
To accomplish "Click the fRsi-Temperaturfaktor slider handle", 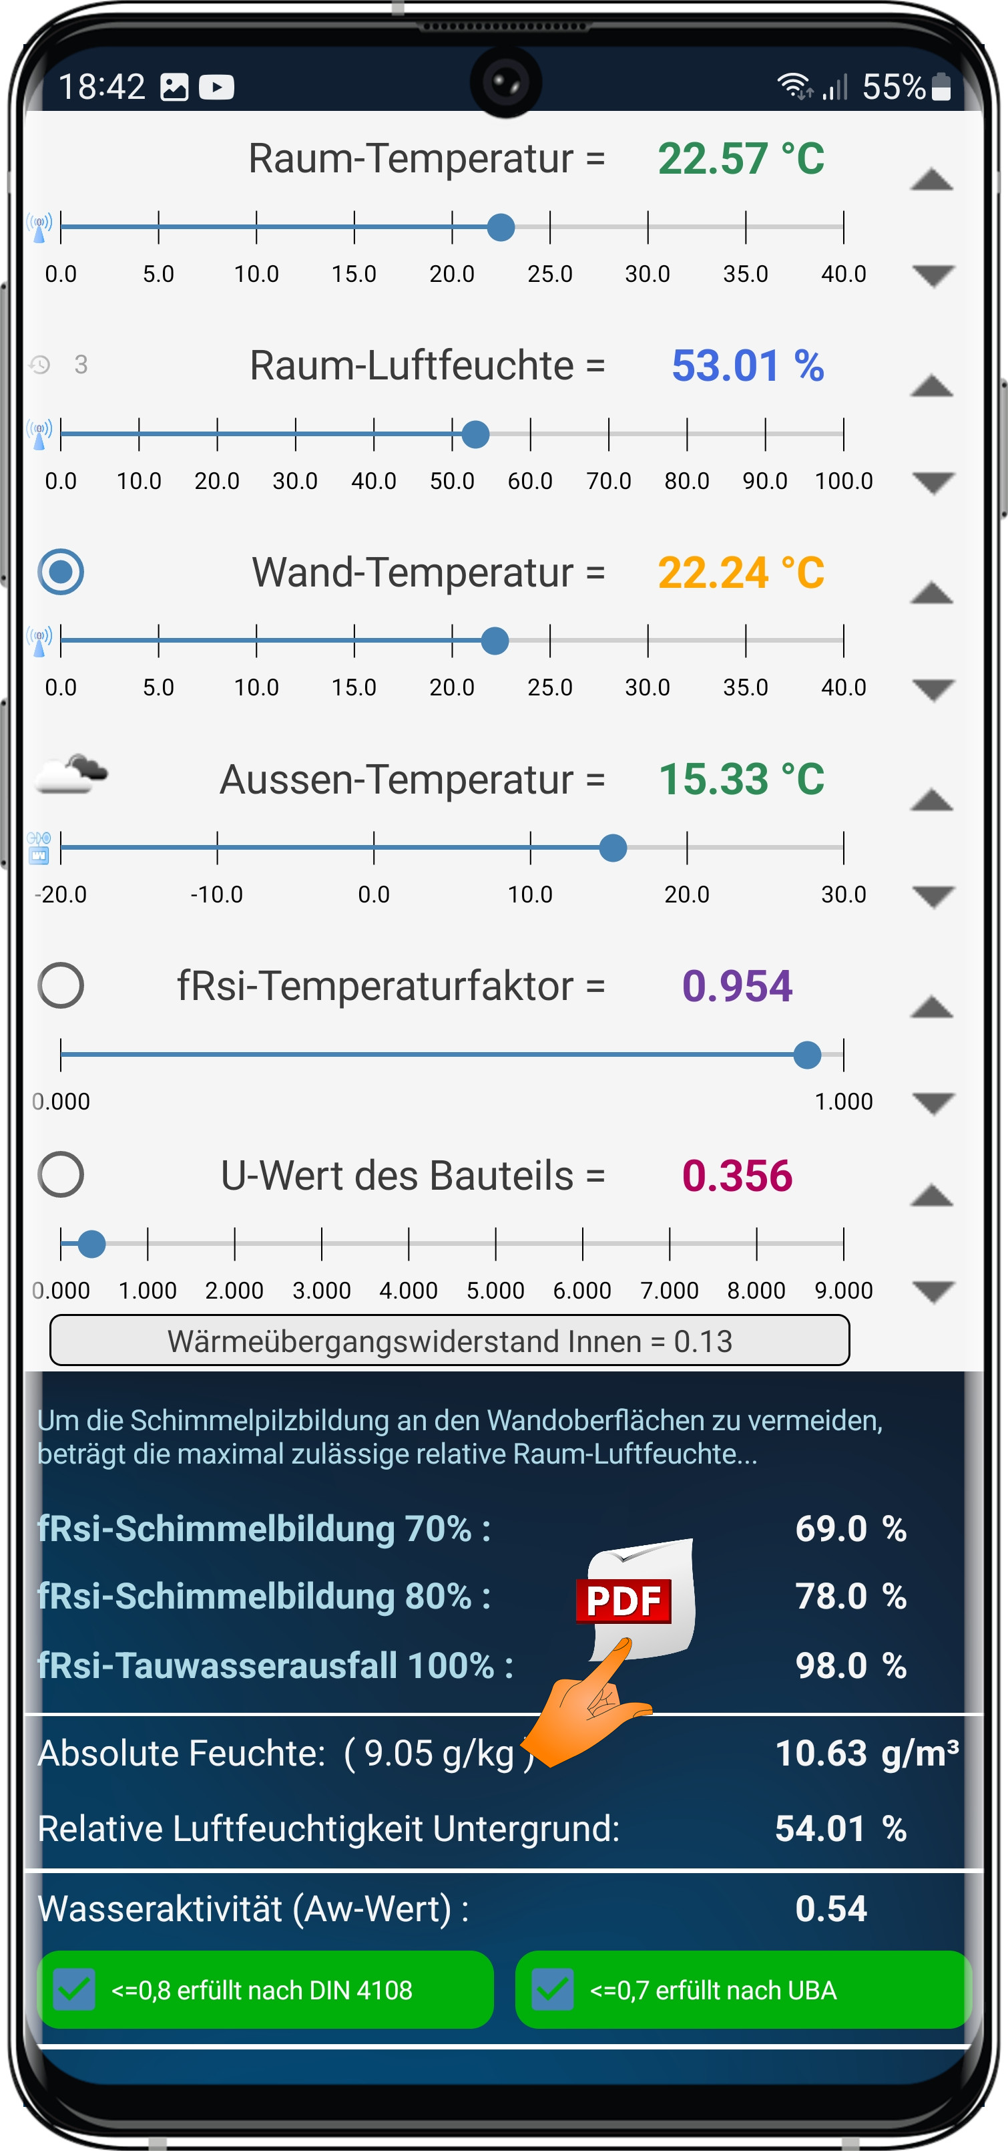I will (x=807, y=1055).
